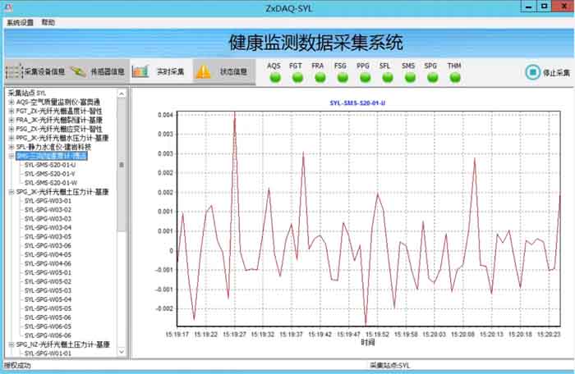Click the FRA green status light
575x374 pixels.
point(318,77)
